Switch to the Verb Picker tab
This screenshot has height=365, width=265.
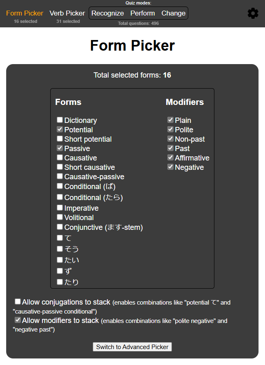(x=67, y=13)
